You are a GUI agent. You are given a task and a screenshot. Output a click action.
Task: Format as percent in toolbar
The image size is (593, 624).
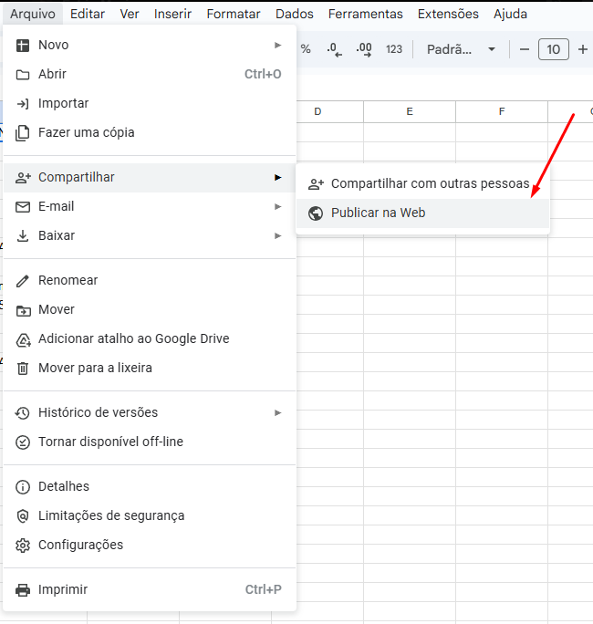[306, 49]
